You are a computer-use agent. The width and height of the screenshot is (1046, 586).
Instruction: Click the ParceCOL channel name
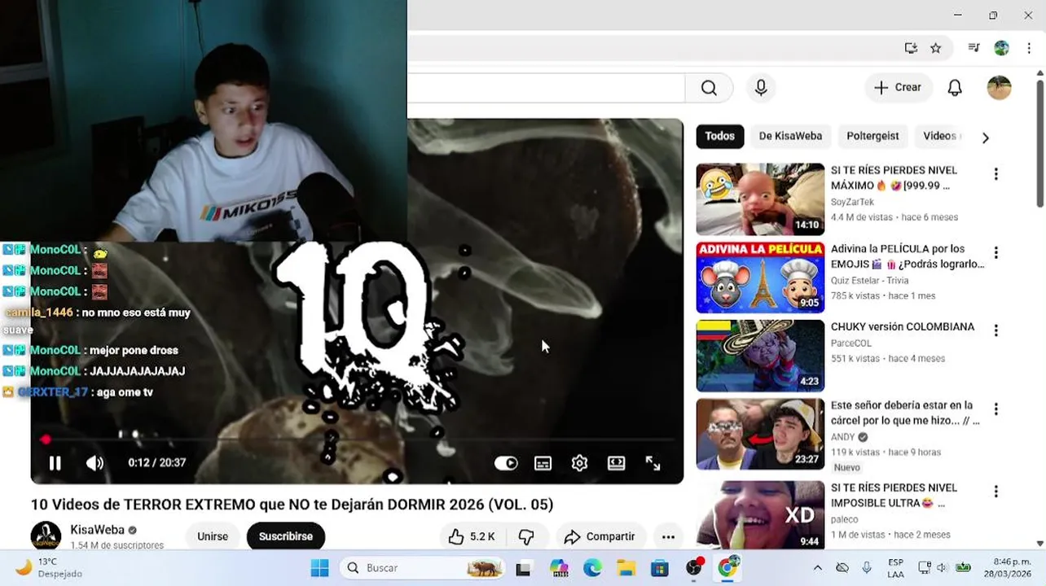pyautogui.click(x=851, y=343)
